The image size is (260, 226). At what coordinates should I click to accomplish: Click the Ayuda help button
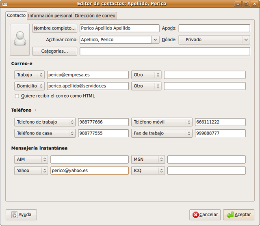pyautogui.click(x=22, y=215)
